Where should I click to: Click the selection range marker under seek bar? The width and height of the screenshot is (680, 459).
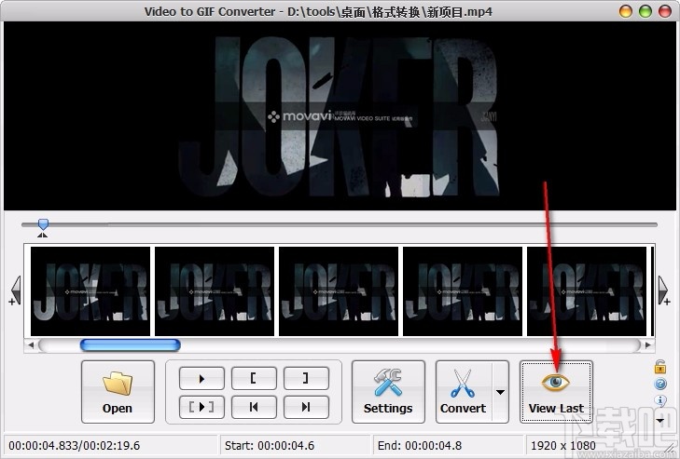click(x=42, y=235)
